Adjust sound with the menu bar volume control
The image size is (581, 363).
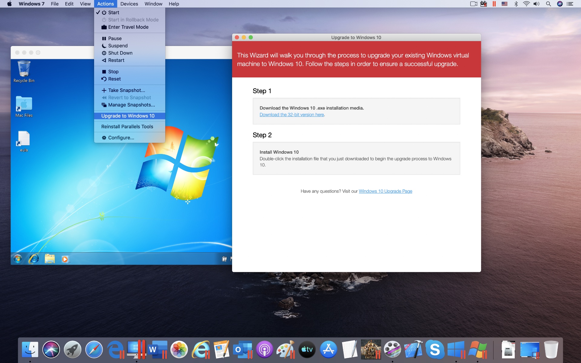[x=537, y=4]
